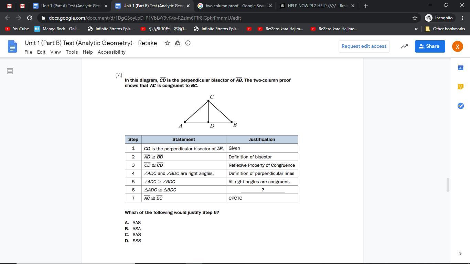The height and width of the screenshot is (264, 470).
Task: Open the View menu
Action: (x=55, y=52)
